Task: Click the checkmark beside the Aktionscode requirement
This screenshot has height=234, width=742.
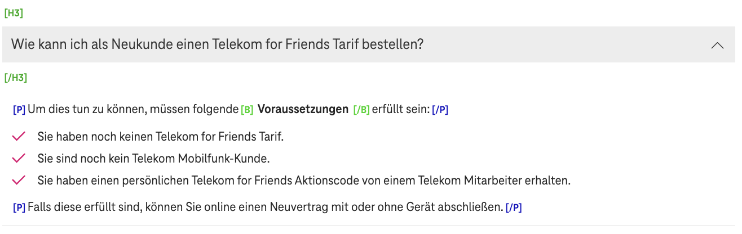Action: tap(19, 181)
